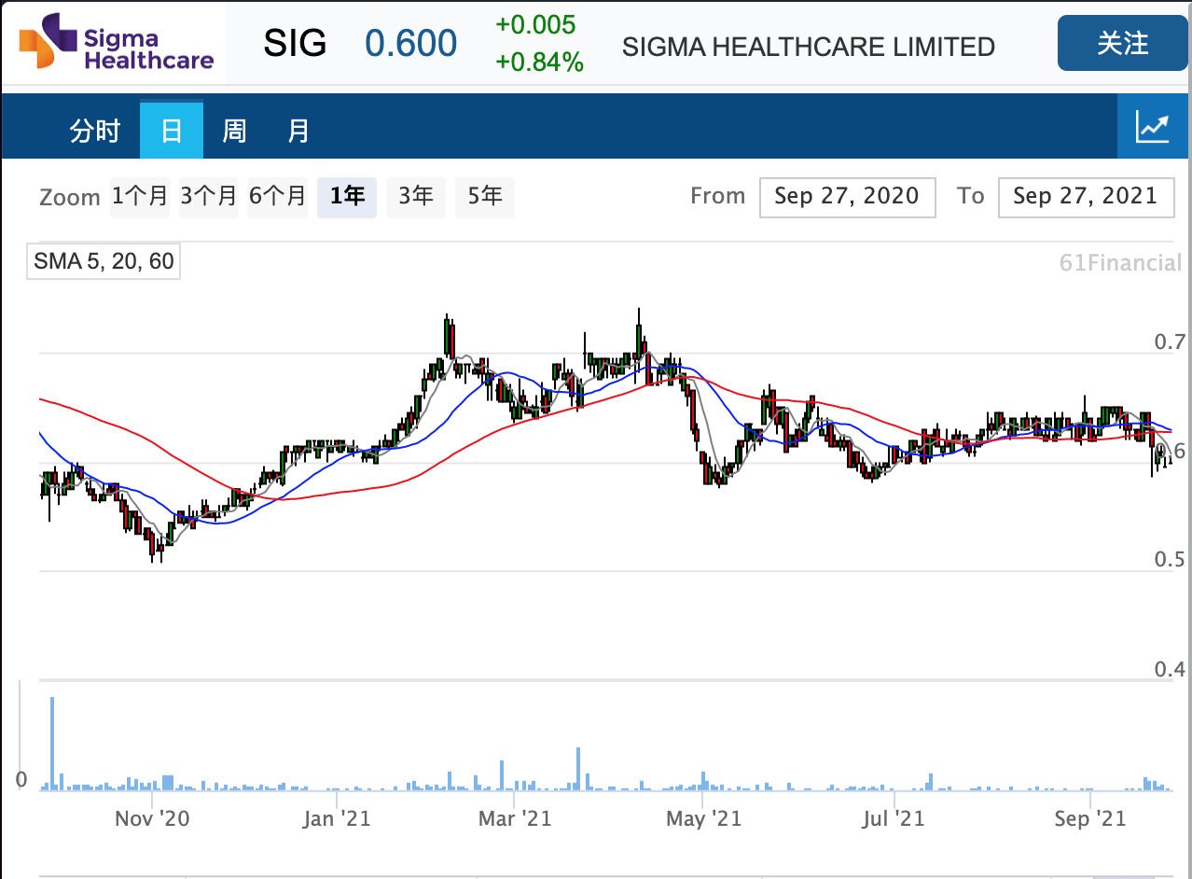Screen dimensions: 1192x879
Task: Set zoom range to 1个月
Action: coord(140,196)
